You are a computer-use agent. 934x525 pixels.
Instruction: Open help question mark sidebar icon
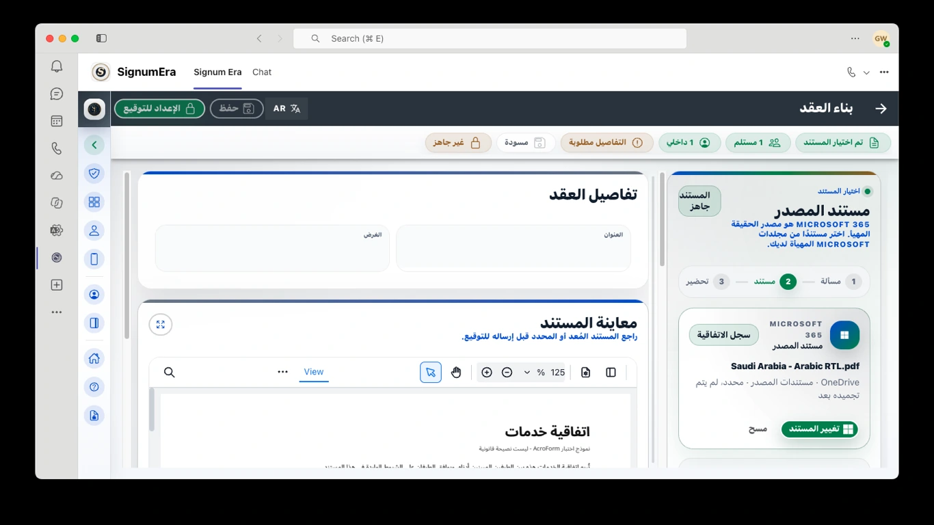pyautogui.click(x=94, y=387)
